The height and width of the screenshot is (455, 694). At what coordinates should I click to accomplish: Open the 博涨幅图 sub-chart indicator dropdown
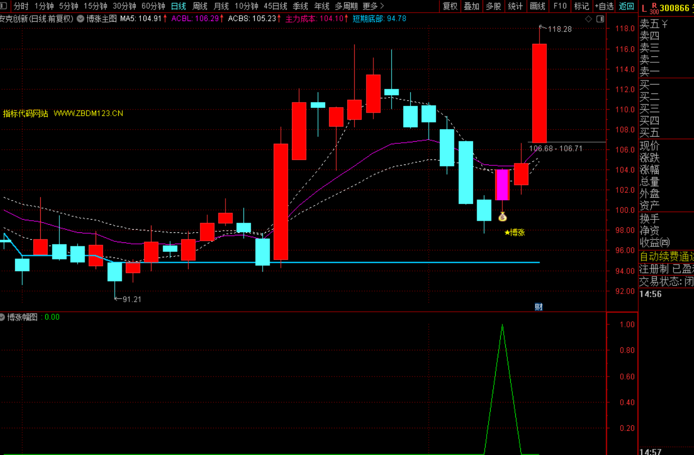coord(3,317)
